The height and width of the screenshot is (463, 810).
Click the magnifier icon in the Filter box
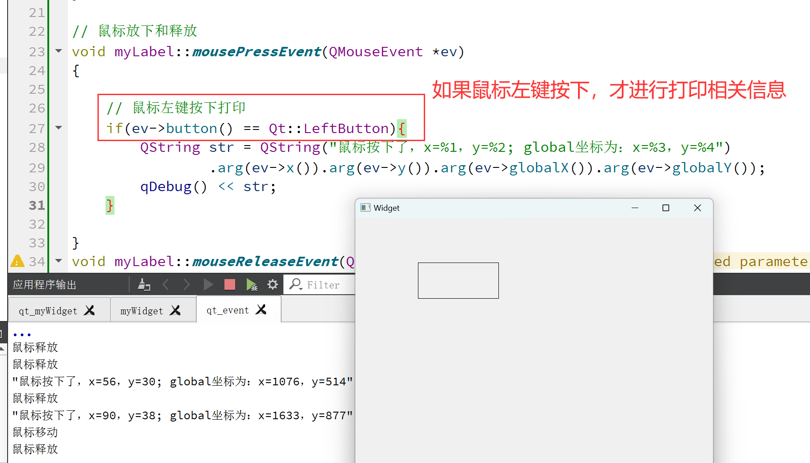click(295, 284)
